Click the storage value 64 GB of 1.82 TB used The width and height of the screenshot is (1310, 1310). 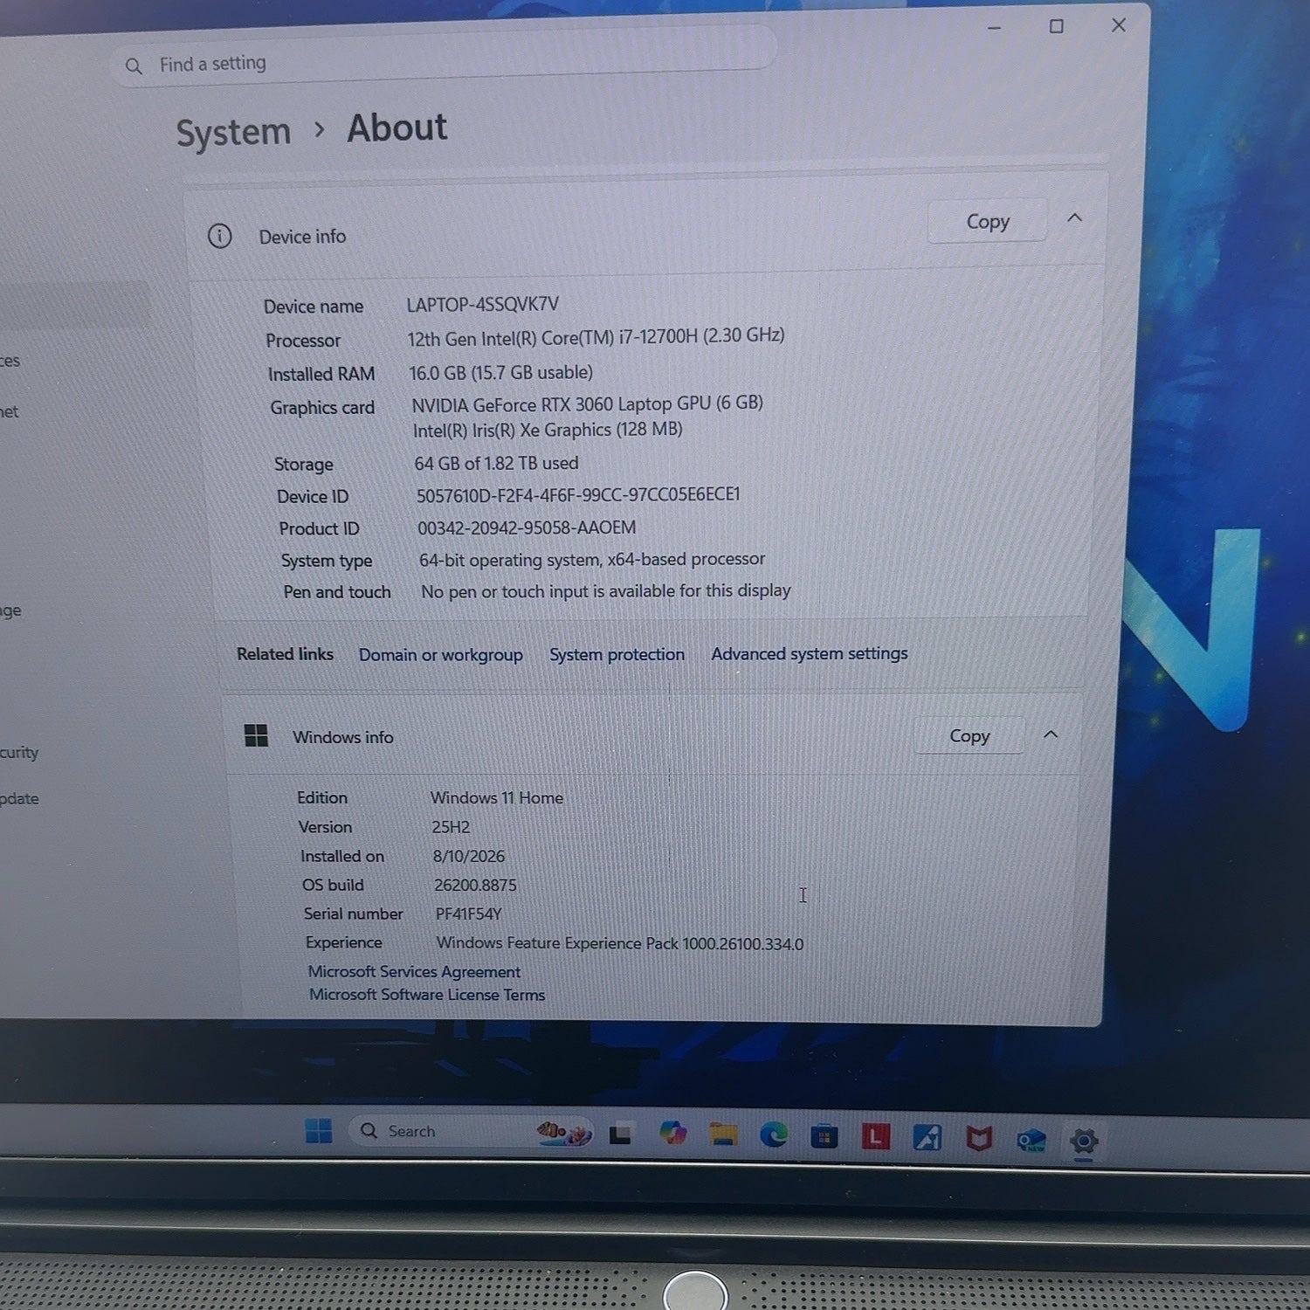(x=496, y=463)
